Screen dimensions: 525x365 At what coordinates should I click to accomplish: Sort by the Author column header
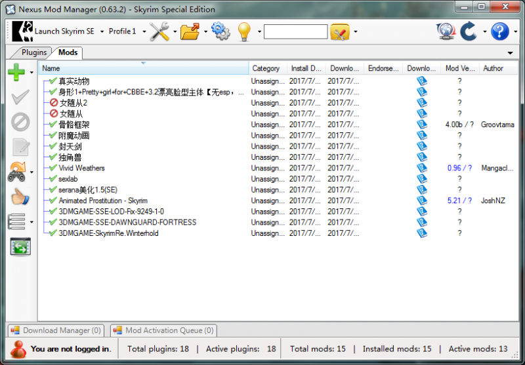(499, 68)
